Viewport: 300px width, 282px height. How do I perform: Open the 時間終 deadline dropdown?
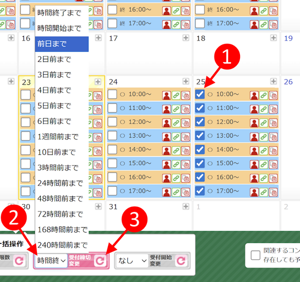pyautogui.click(x=51, y=260)
